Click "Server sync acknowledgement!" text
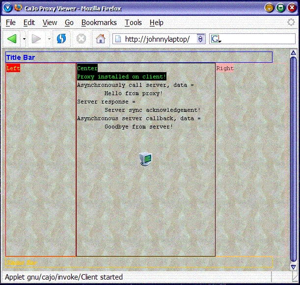 (x=152, y=110)
